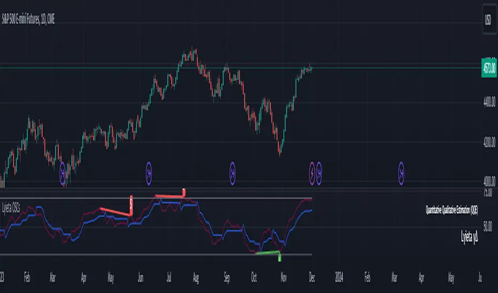Click the 4000.00 price axis label
The width and height of the screenshot is (498, 293).
[x=489, y=181]
